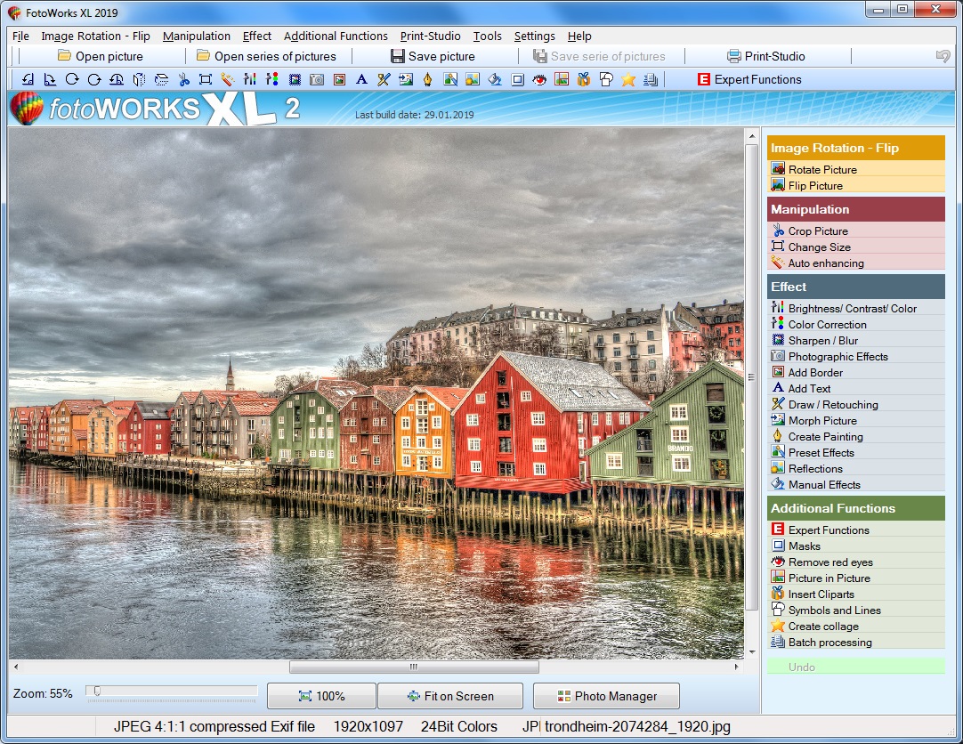Click the 100% zoom button
This screenshot has height=744, width=963.
click(x=321, y=696)
